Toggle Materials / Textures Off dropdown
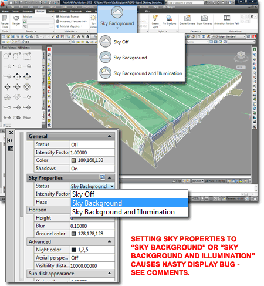The height and width of the screenshot is (286, 264). pyautogui.click(x=72, y=21)
